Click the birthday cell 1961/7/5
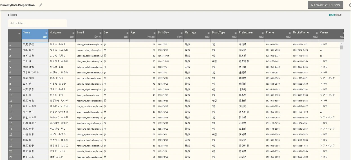351x160 pixels. [170, 44]
